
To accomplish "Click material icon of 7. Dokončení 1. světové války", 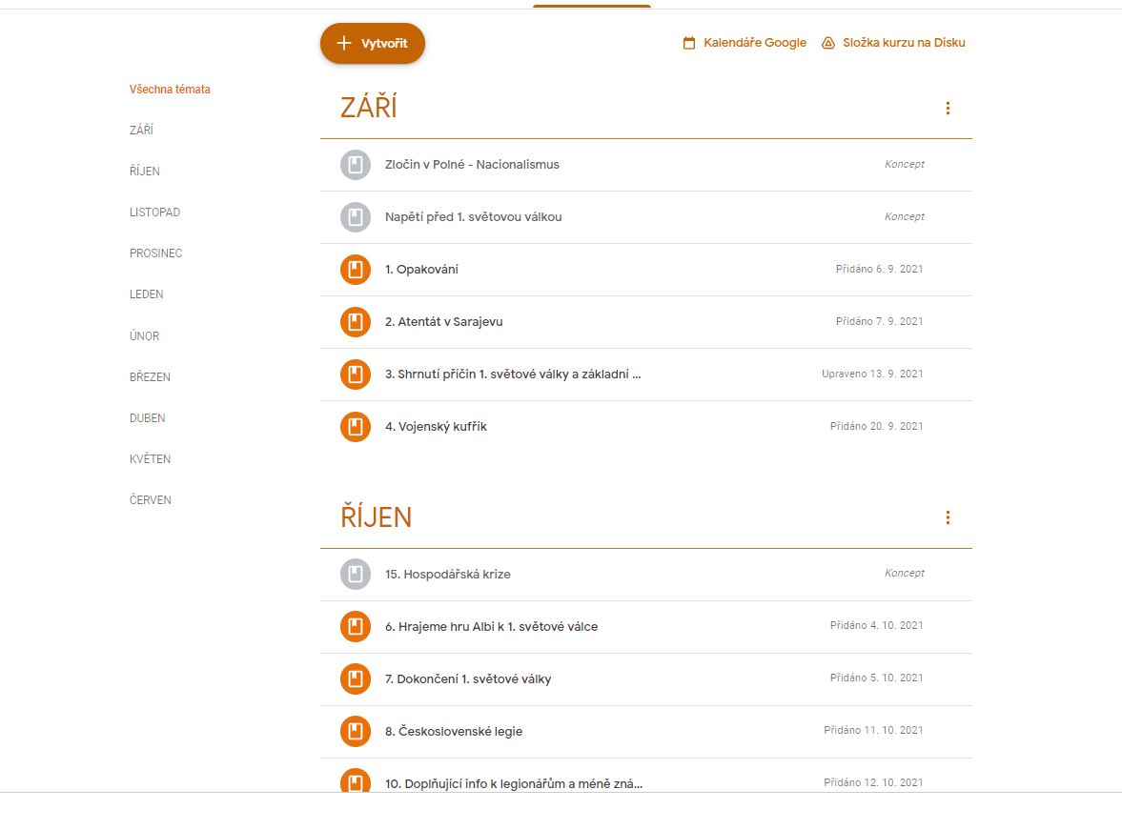I will click(355, 679).
